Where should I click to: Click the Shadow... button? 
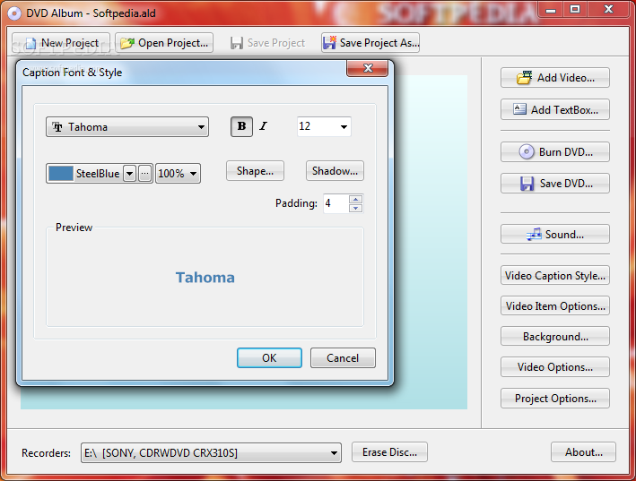[x=335, y=171]
